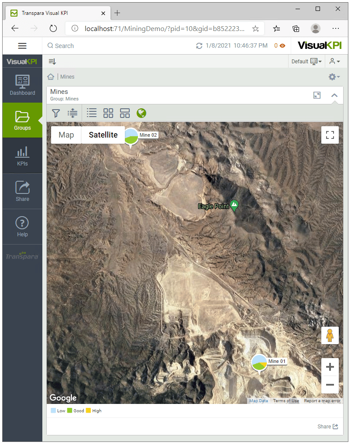Click the yellow High legend swatch

coord(89,411)
